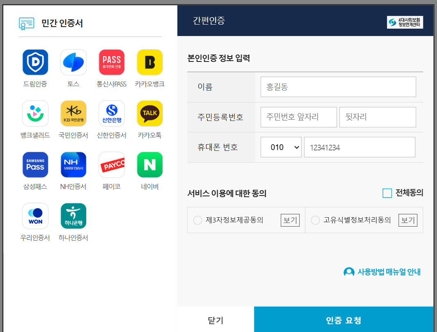
Task: Select the 신한인증서 icon
Action: [112, 114]
